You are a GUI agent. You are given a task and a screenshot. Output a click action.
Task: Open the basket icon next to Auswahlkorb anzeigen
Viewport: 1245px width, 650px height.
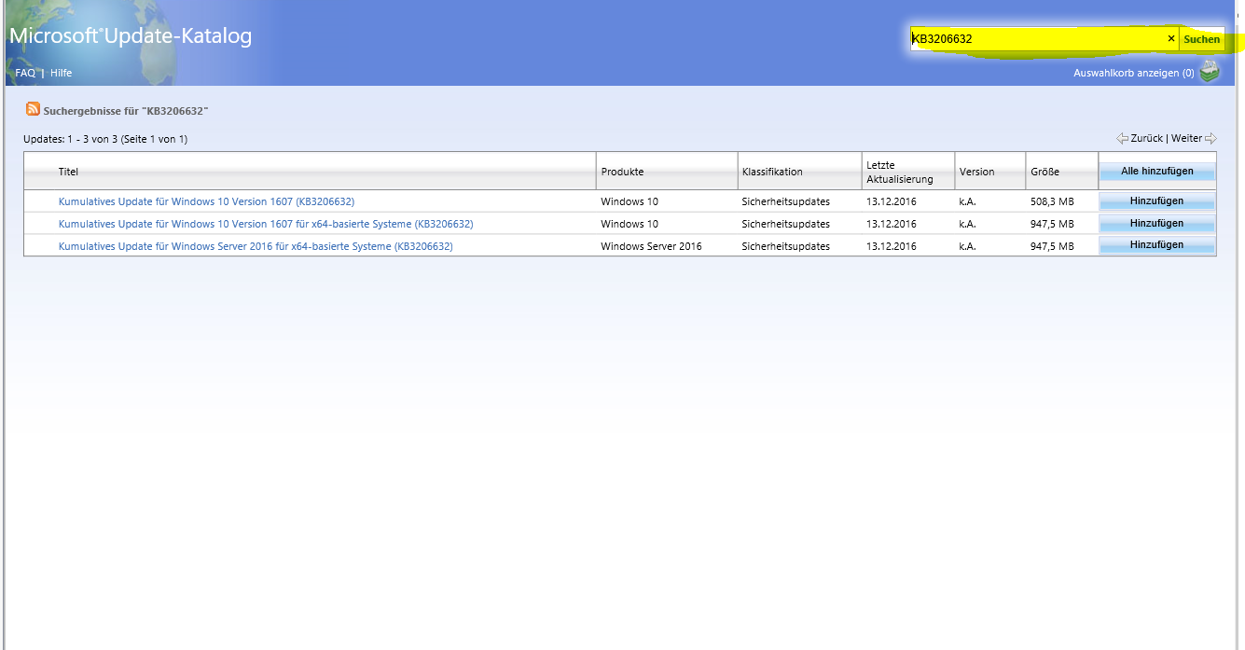pyautogui.click(x=1210, y=71)
